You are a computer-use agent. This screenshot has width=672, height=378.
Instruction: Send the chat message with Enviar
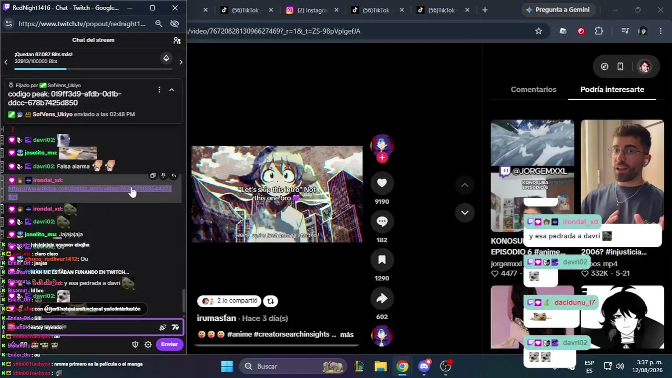(x=169, y=344)
